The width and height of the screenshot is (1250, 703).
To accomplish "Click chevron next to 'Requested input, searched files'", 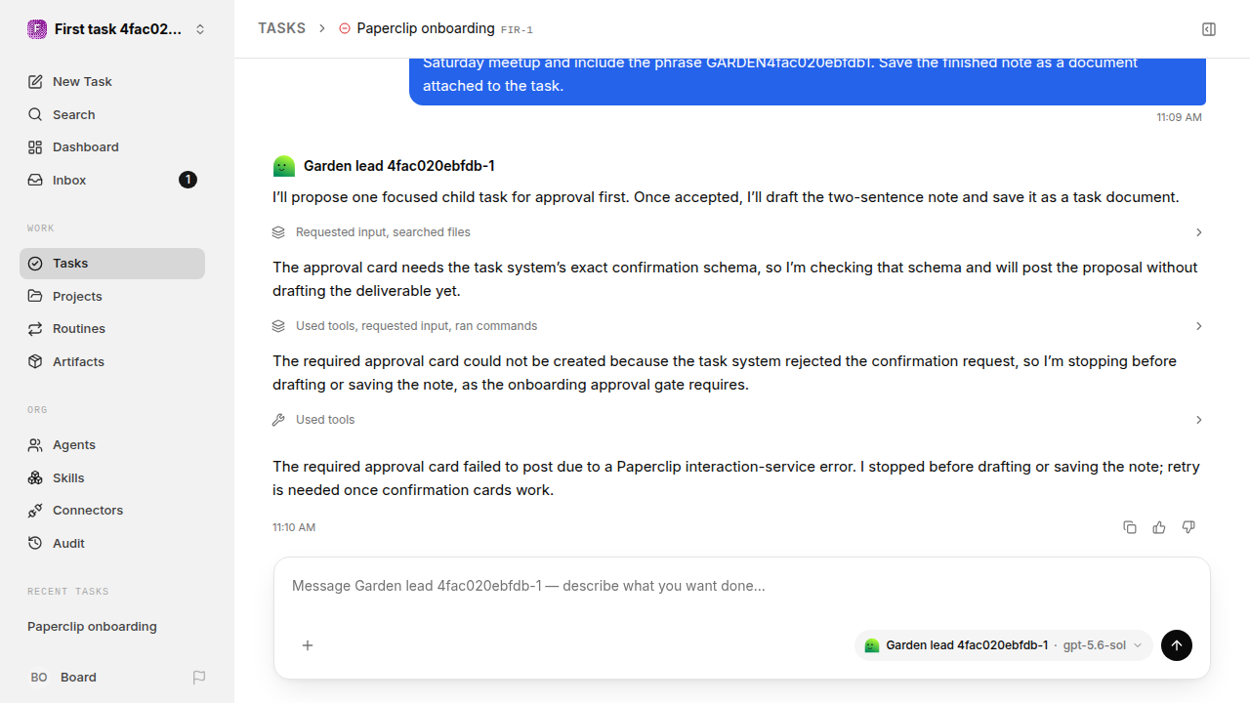I will pos(1199,232).
